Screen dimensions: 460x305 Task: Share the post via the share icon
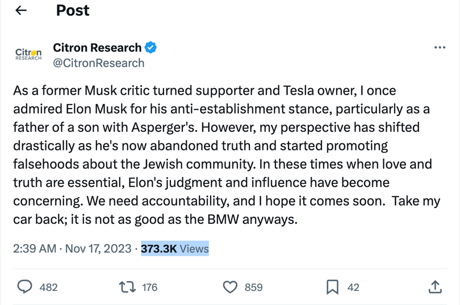[434, 287]
